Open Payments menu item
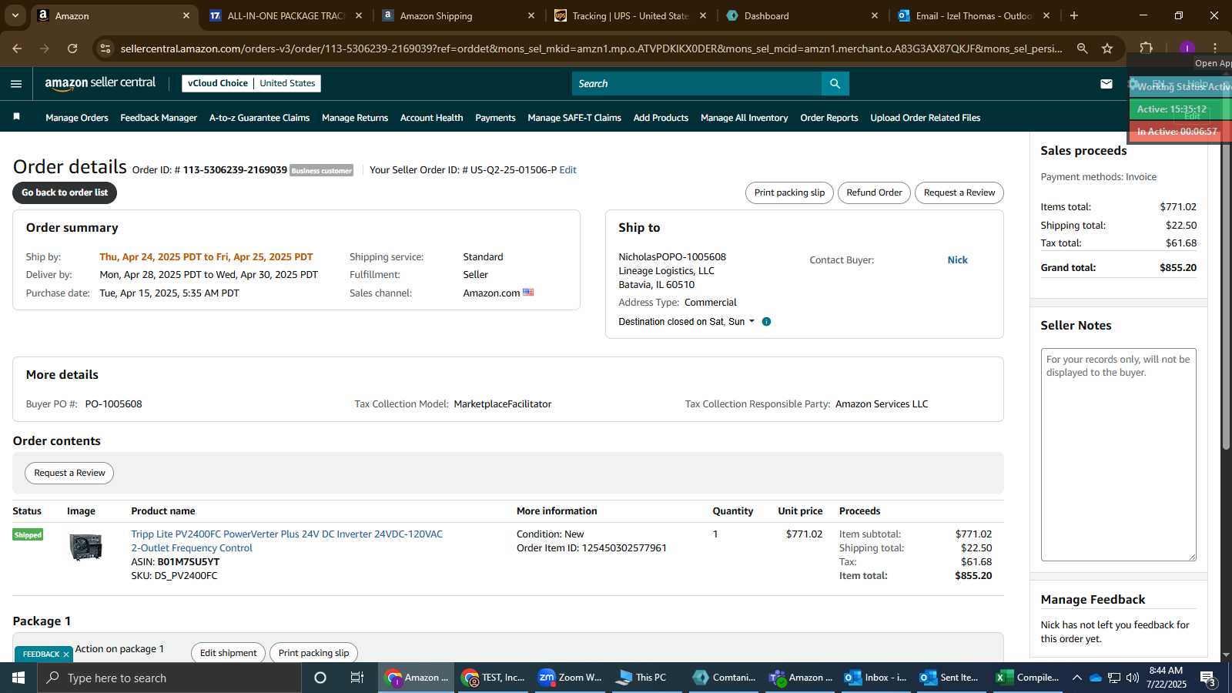Image resolution: width=1232 pixels, height=693 pixels. point(495,118)
